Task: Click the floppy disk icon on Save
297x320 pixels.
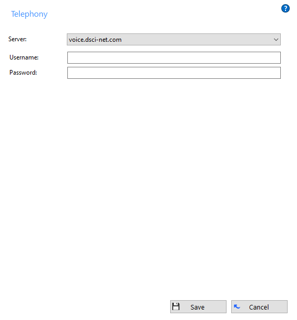Action: click(x=175, y=306)
